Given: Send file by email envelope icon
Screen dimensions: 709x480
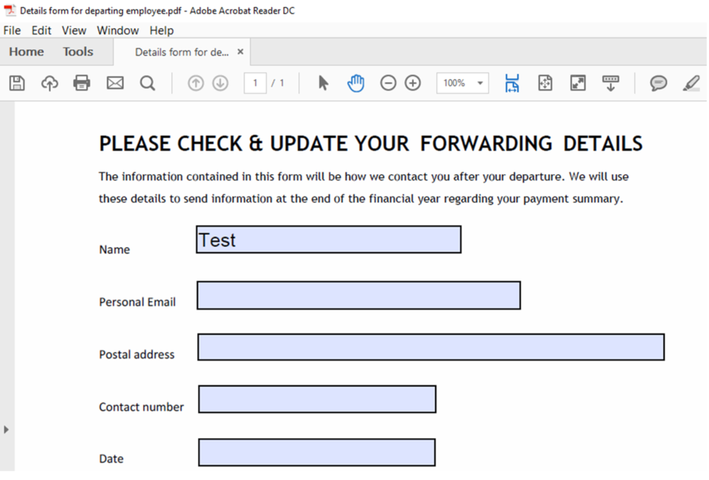Looking at the screenshot, I should pos(115,83).
